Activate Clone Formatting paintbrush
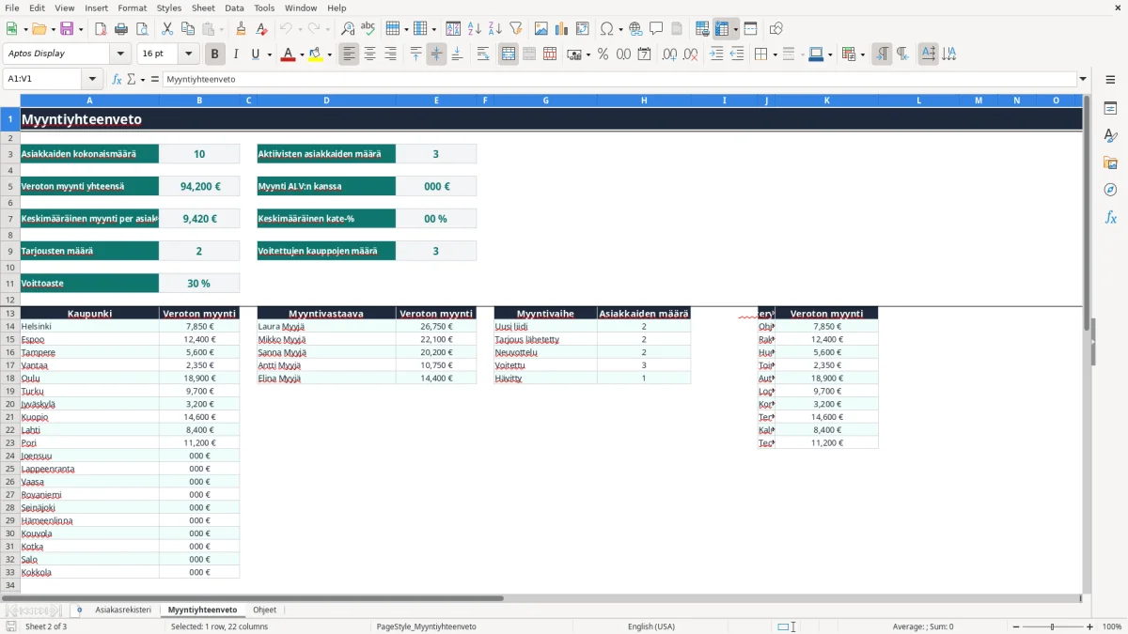Screen dimensions: 1128x634 coord(242,29)
